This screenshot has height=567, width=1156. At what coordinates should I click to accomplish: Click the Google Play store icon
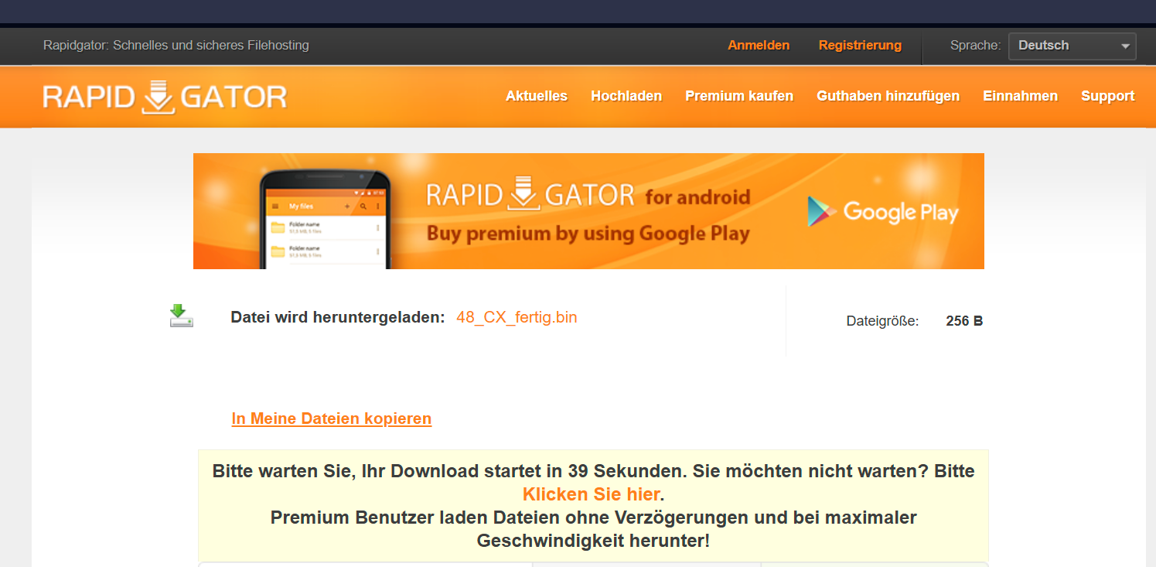point(817,210)
